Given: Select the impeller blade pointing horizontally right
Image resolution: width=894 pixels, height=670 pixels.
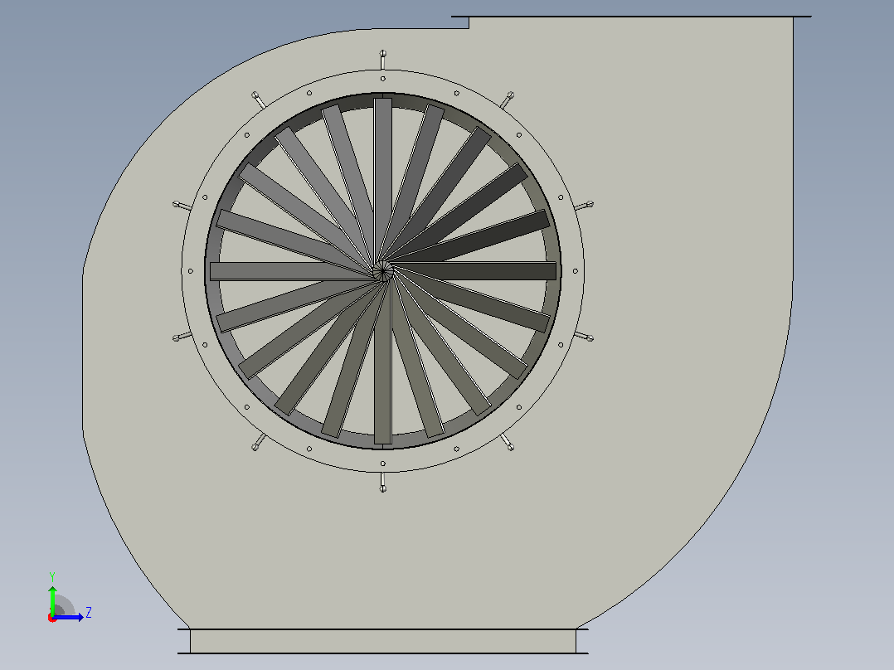Looking at the screenshot, I should [474, 271].
